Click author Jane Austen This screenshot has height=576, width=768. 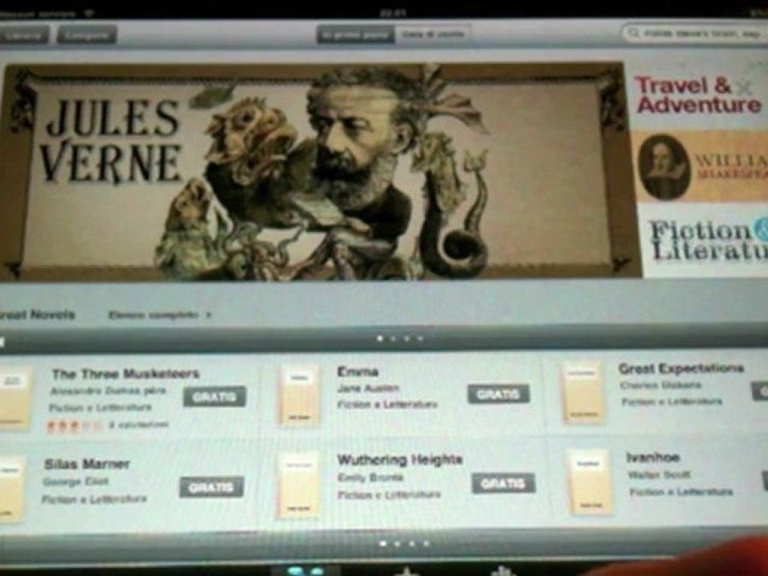click(x=368, y=389)
